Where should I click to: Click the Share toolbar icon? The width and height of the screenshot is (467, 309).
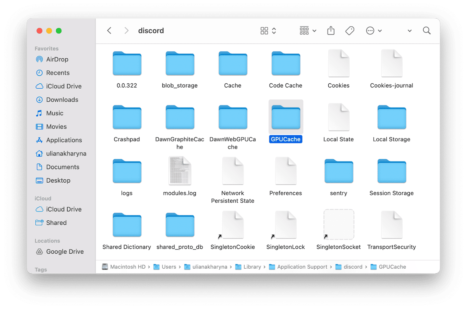(x=331, y=31)
